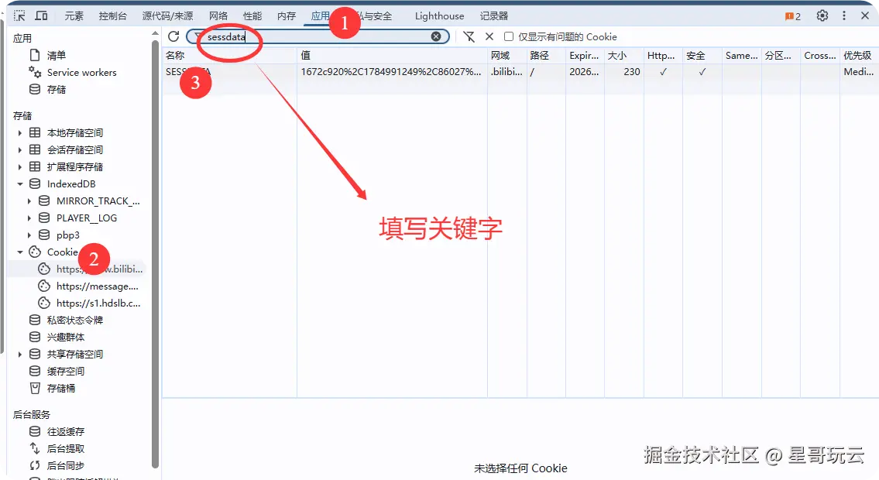The width and height of the screenshot is (879, 480).
Task: Sort cookies by 值 column header
Action: point(392,56)
